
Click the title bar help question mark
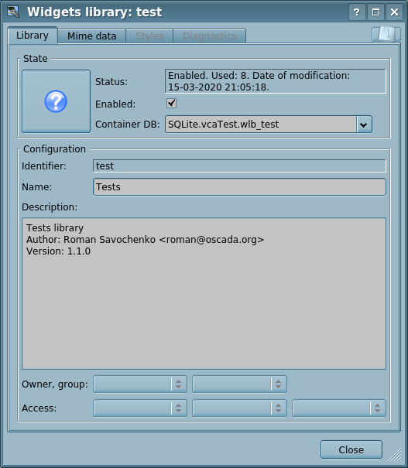[357, 12]
